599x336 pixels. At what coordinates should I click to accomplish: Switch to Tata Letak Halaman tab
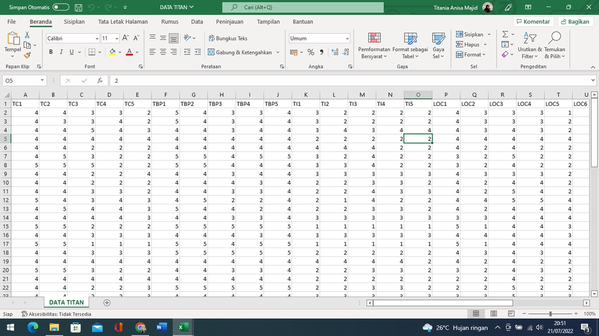click(x=123, y=22)
